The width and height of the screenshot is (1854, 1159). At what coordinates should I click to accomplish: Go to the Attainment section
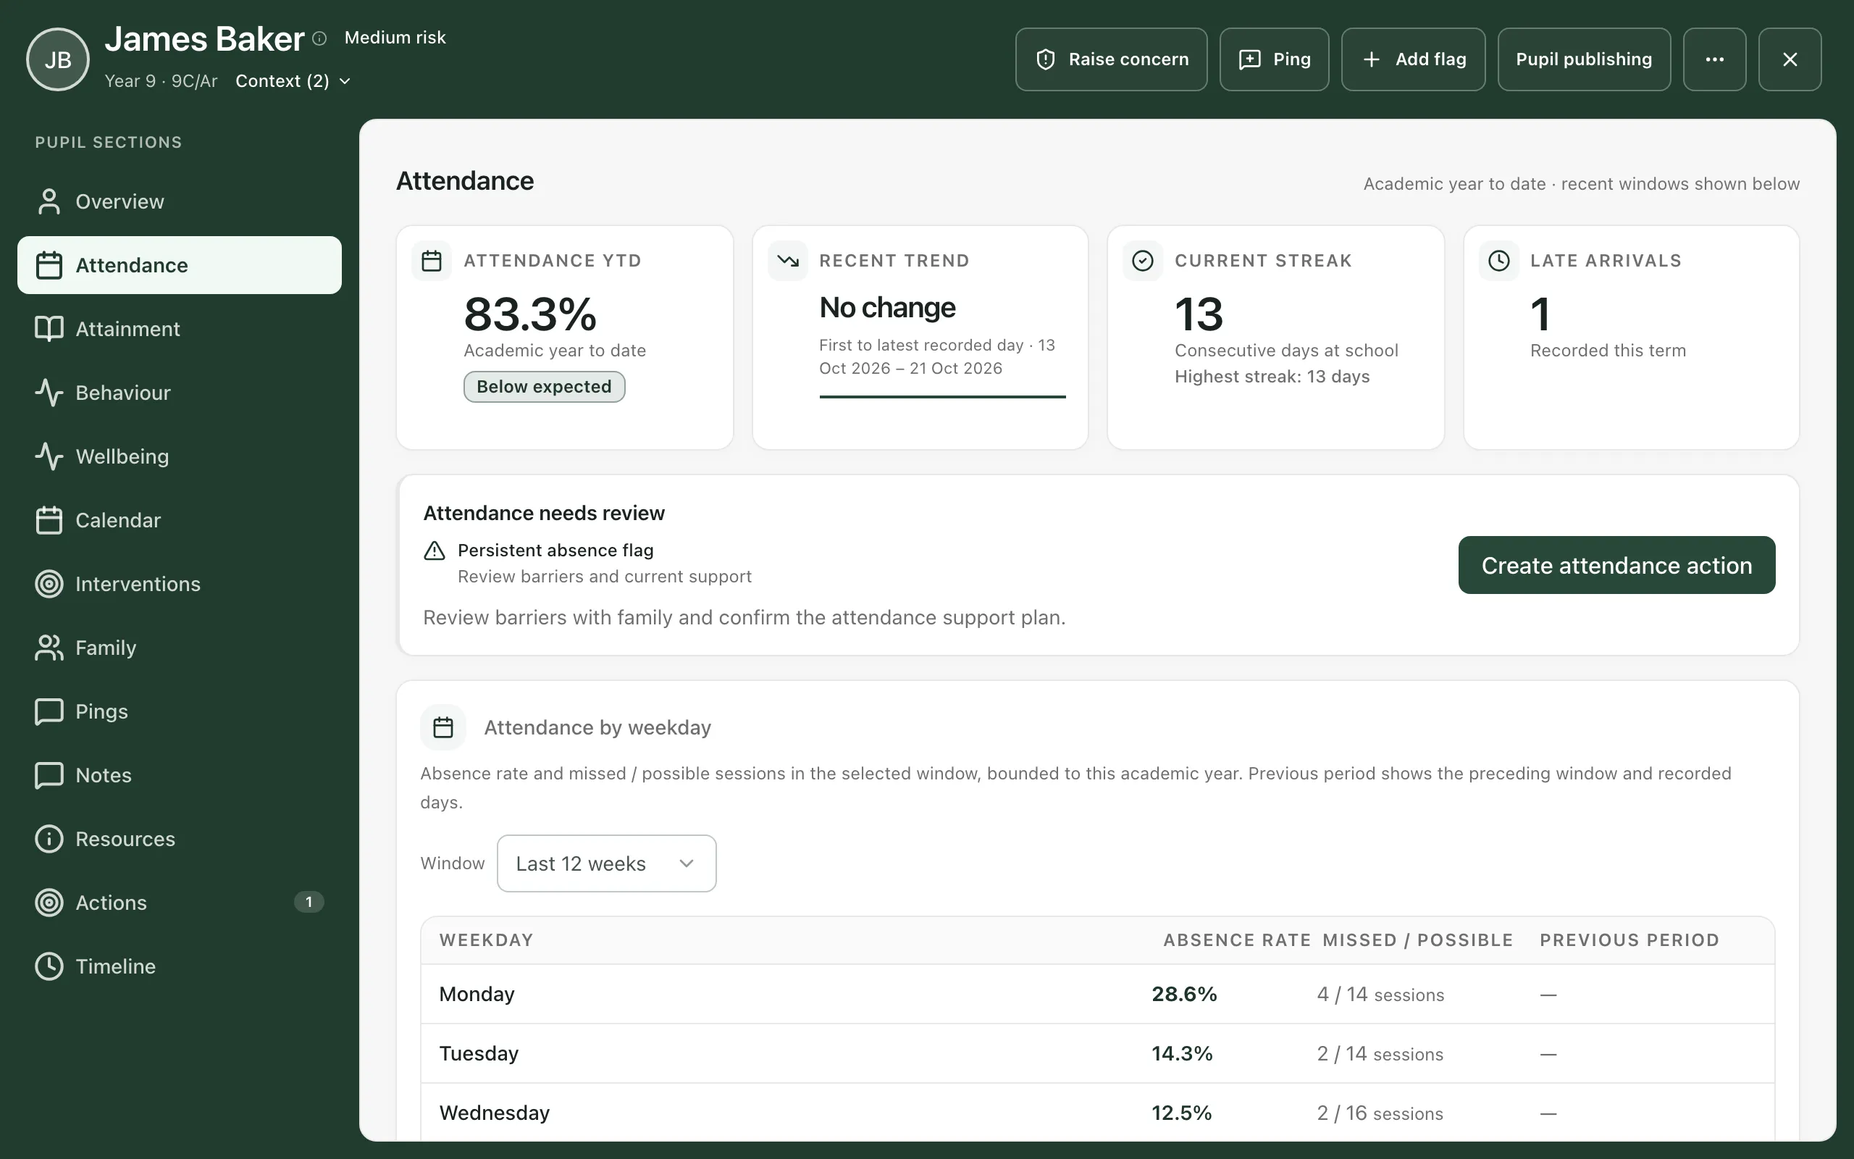point(180,329)
